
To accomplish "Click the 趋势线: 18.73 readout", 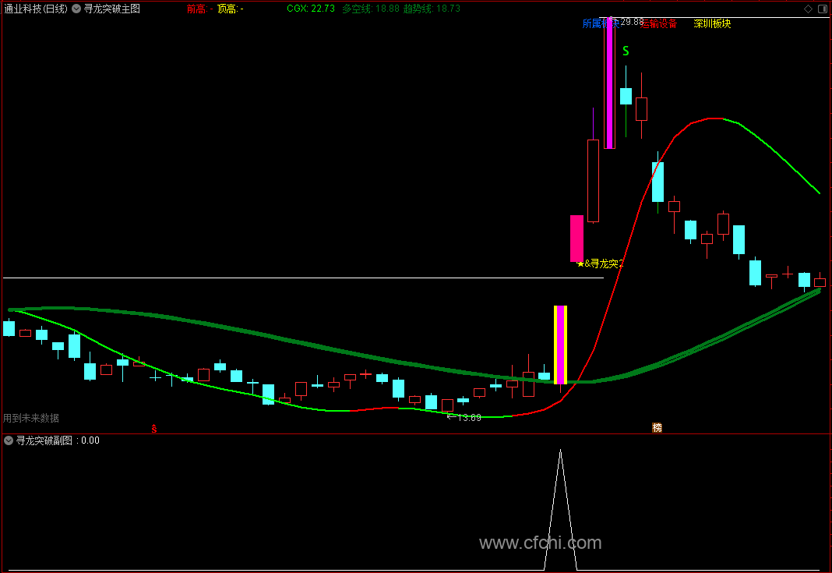I will pyautogui.click(x=432, y=9).
